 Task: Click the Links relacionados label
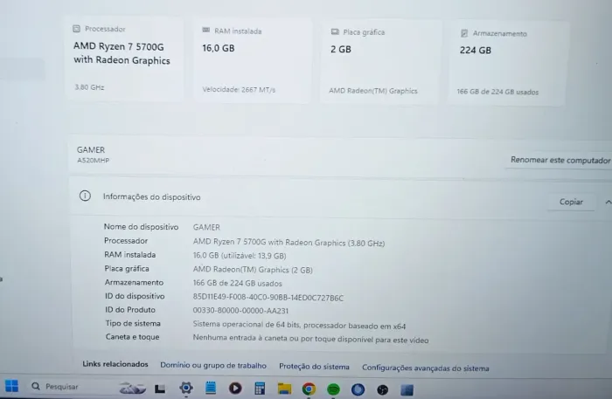tap(115, 364)
